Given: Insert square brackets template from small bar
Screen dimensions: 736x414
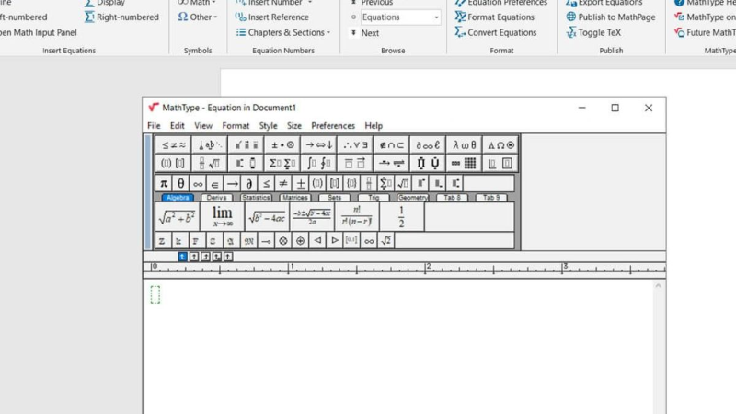Looking at the screenshot, I should (x=334, y=183).
